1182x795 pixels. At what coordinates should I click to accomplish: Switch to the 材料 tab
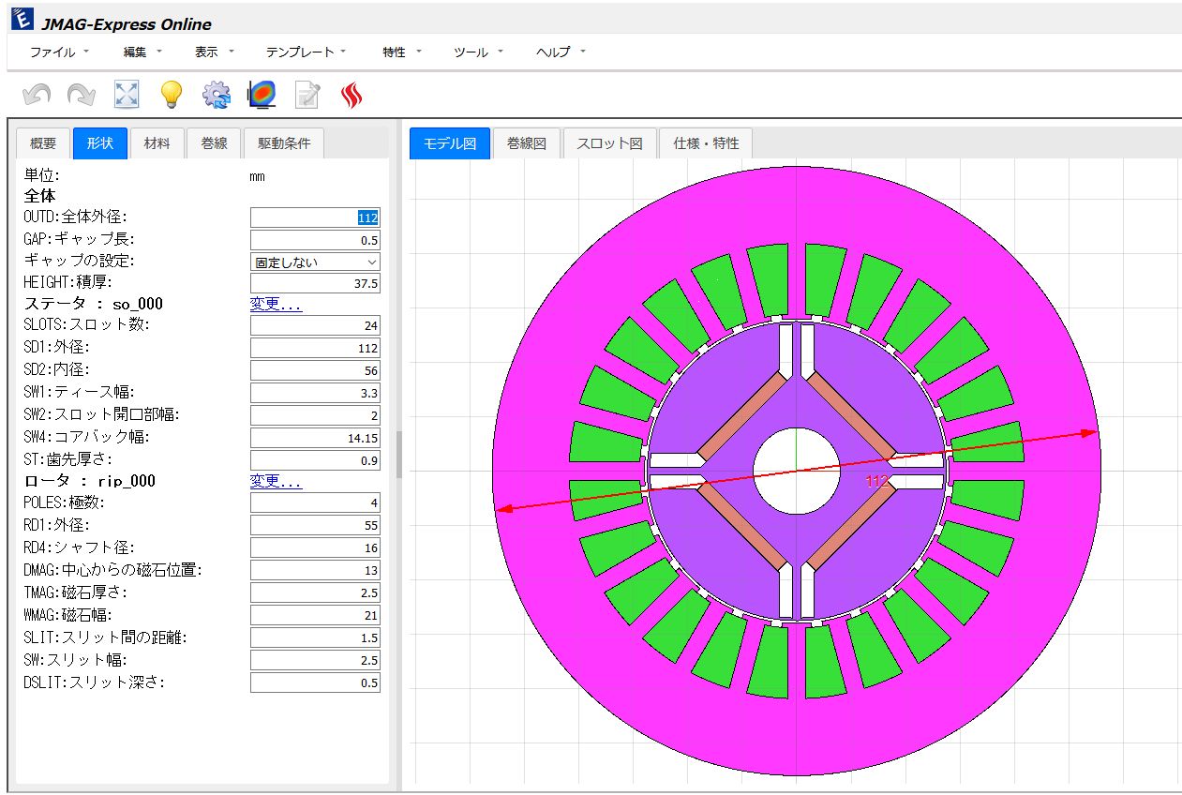[x=156, y=142]
